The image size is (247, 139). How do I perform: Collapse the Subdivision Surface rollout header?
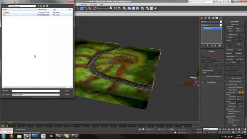click(235, 82)
